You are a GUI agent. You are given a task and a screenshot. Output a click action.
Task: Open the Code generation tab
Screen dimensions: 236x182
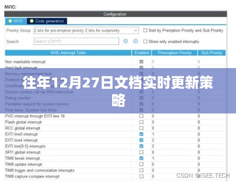(x=47, y=21)
